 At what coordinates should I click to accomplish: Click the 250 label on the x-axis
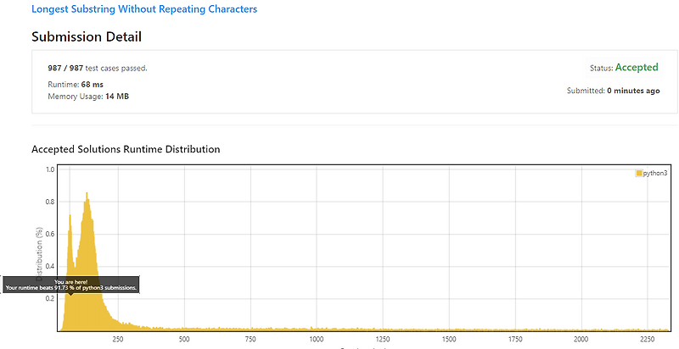[x=118, y=339]
